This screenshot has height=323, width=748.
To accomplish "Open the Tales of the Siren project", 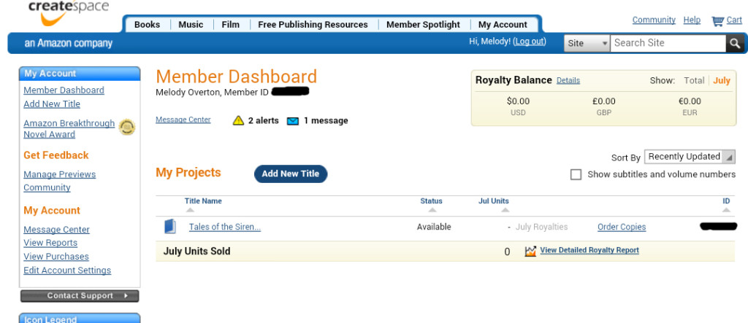I will tap(224, 227).
